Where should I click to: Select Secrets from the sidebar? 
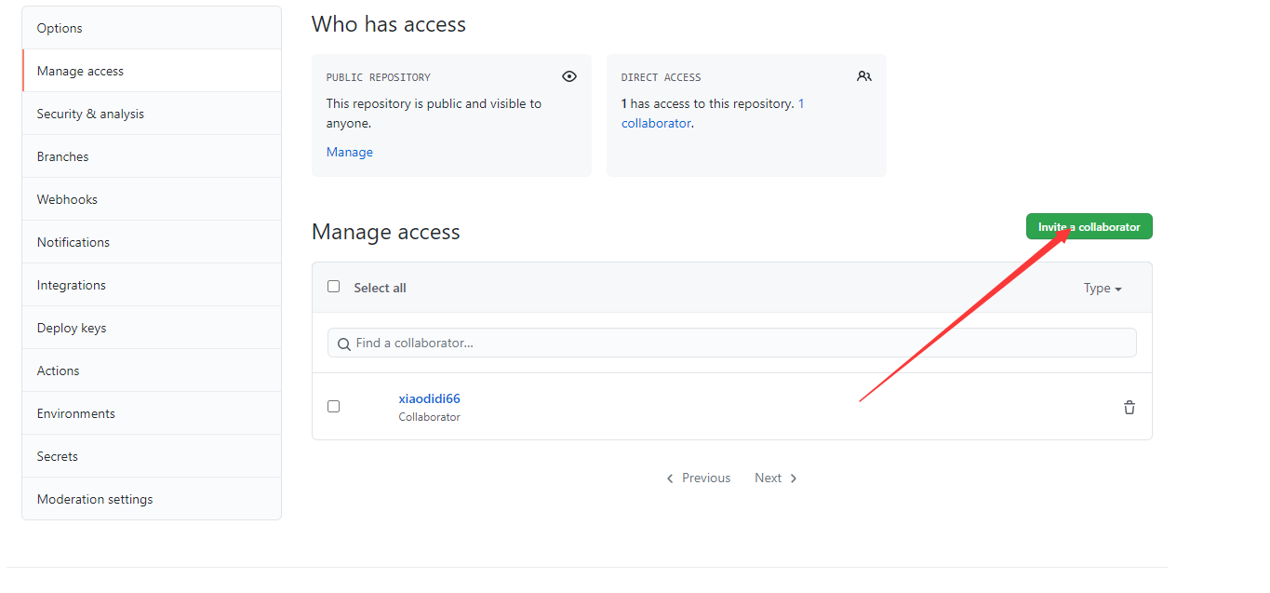click(58, 456)
